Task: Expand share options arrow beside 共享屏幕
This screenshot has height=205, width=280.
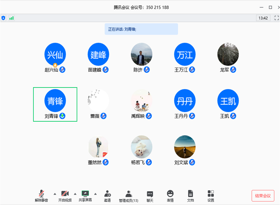Action: point(96,194)
